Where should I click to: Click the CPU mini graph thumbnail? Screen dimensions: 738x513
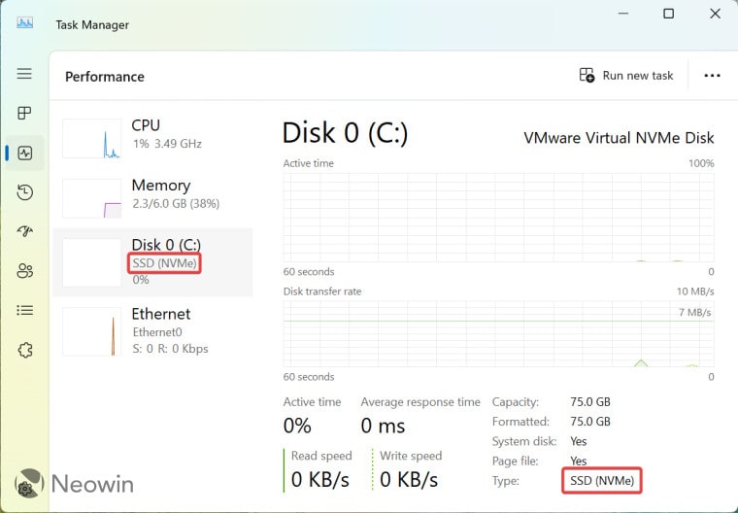pyautogui.click(x=92, y=139)
